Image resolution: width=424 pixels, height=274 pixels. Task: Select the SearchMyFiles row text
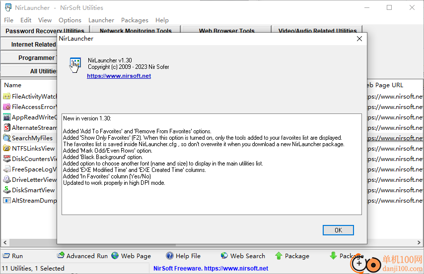click(x=32, y=138)
